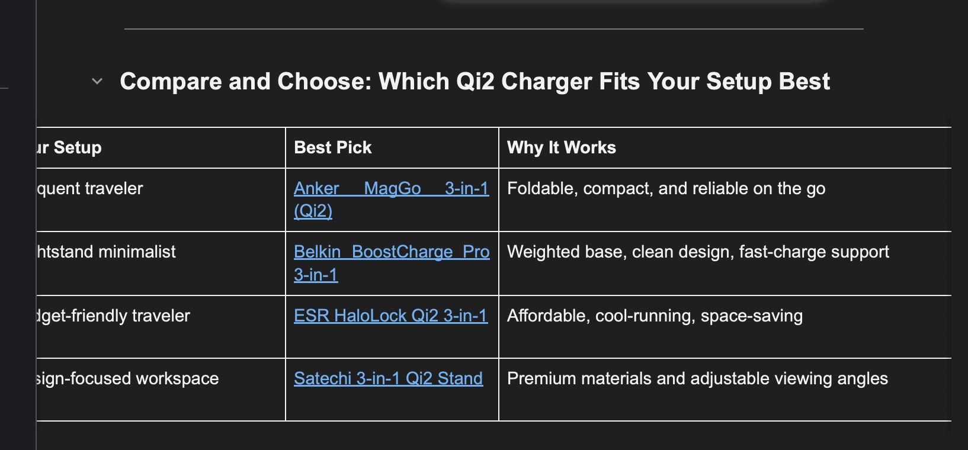This screenshot has width=968, height=450.
Task: Open the ESR HaloLock Qi2 3-in-1 link
Action: [x=390, y=316]
